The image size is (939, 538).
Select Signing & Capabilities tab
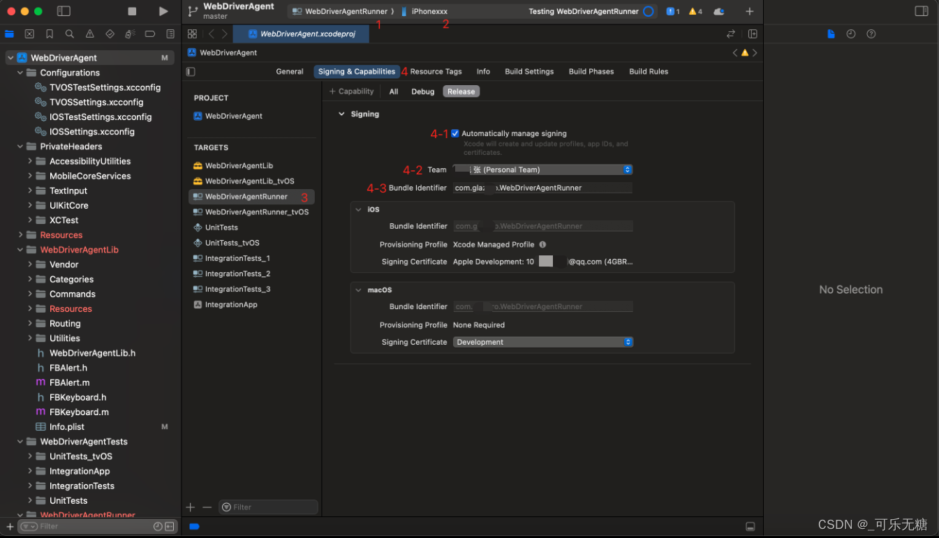(x=357, y=71)
